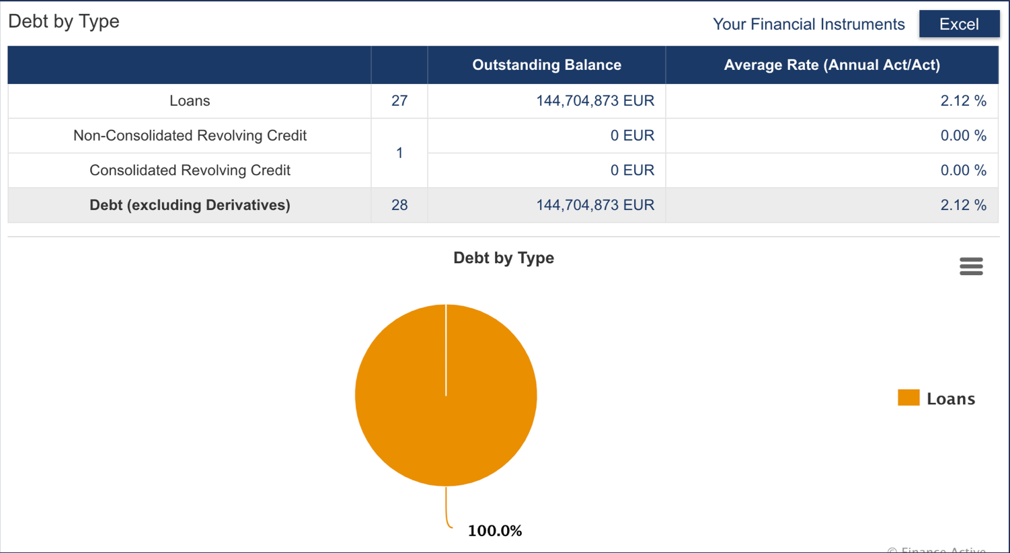The width and height of the screenshot is (1010, 553).
Task: Click the 2.12 % average rate for Loans
Action: 964,100
